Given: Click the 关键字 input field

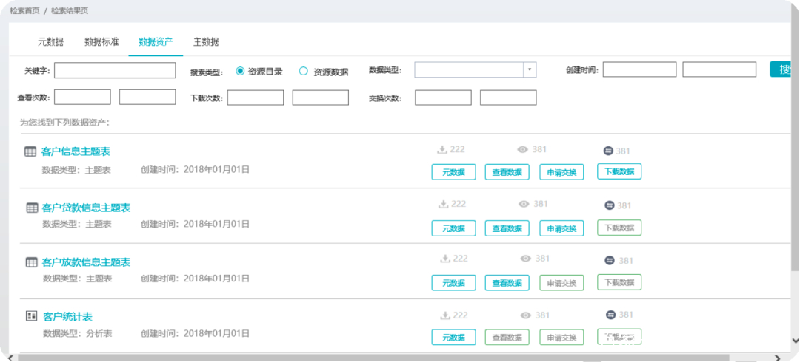Looking at the screenshot, I should 115,71.
